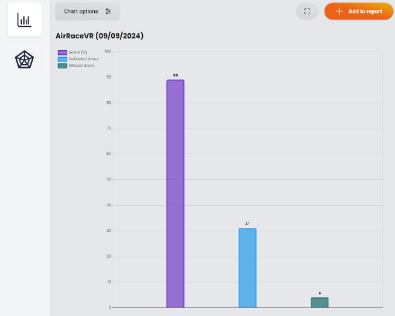Screen dimensions: 395x316
Task: Click the teal Missed doors legend swatch
Action: pyautogui.click(x=63, y=65)
